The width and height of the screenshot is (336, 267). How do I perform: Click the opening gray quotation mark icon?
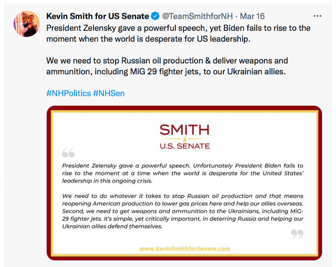68,153
